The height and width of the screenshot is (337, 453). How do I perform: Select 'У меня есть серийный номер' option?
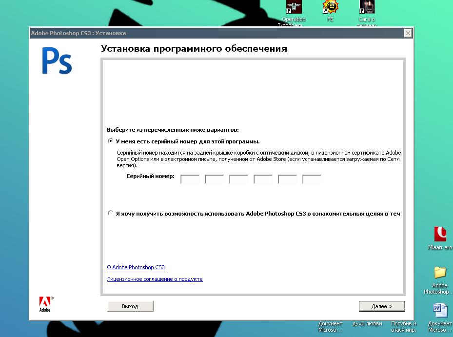pyautogui.click(x=110, y=141)
